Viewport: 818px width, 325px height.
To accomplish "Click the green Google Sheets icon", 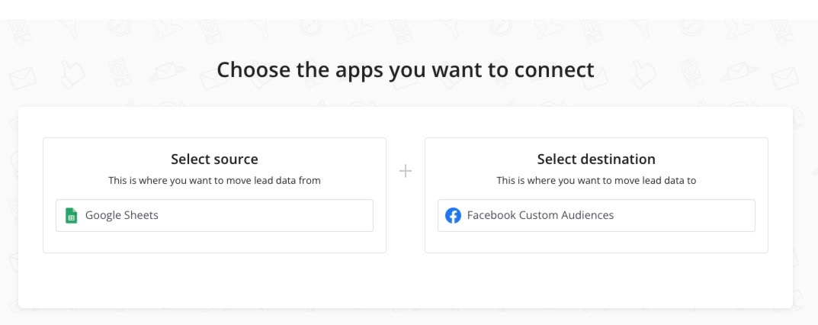I will 71,215.
